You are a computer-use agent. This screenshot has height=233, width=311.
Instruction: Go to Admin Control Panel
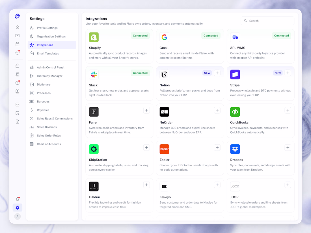52,67
